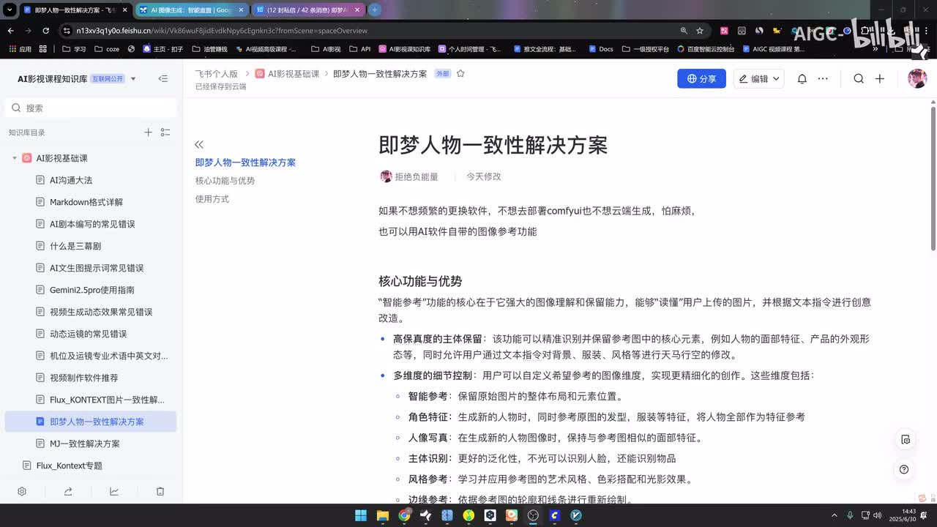Collapse the knowledge base sidebar

(x=163, y=78)
